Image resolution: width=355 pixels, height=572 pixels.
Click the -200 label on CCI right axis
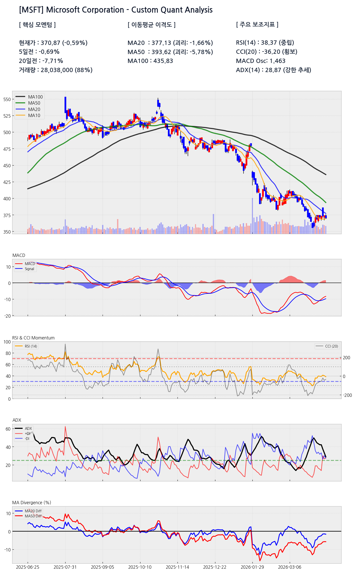click(x=347, y=395)
